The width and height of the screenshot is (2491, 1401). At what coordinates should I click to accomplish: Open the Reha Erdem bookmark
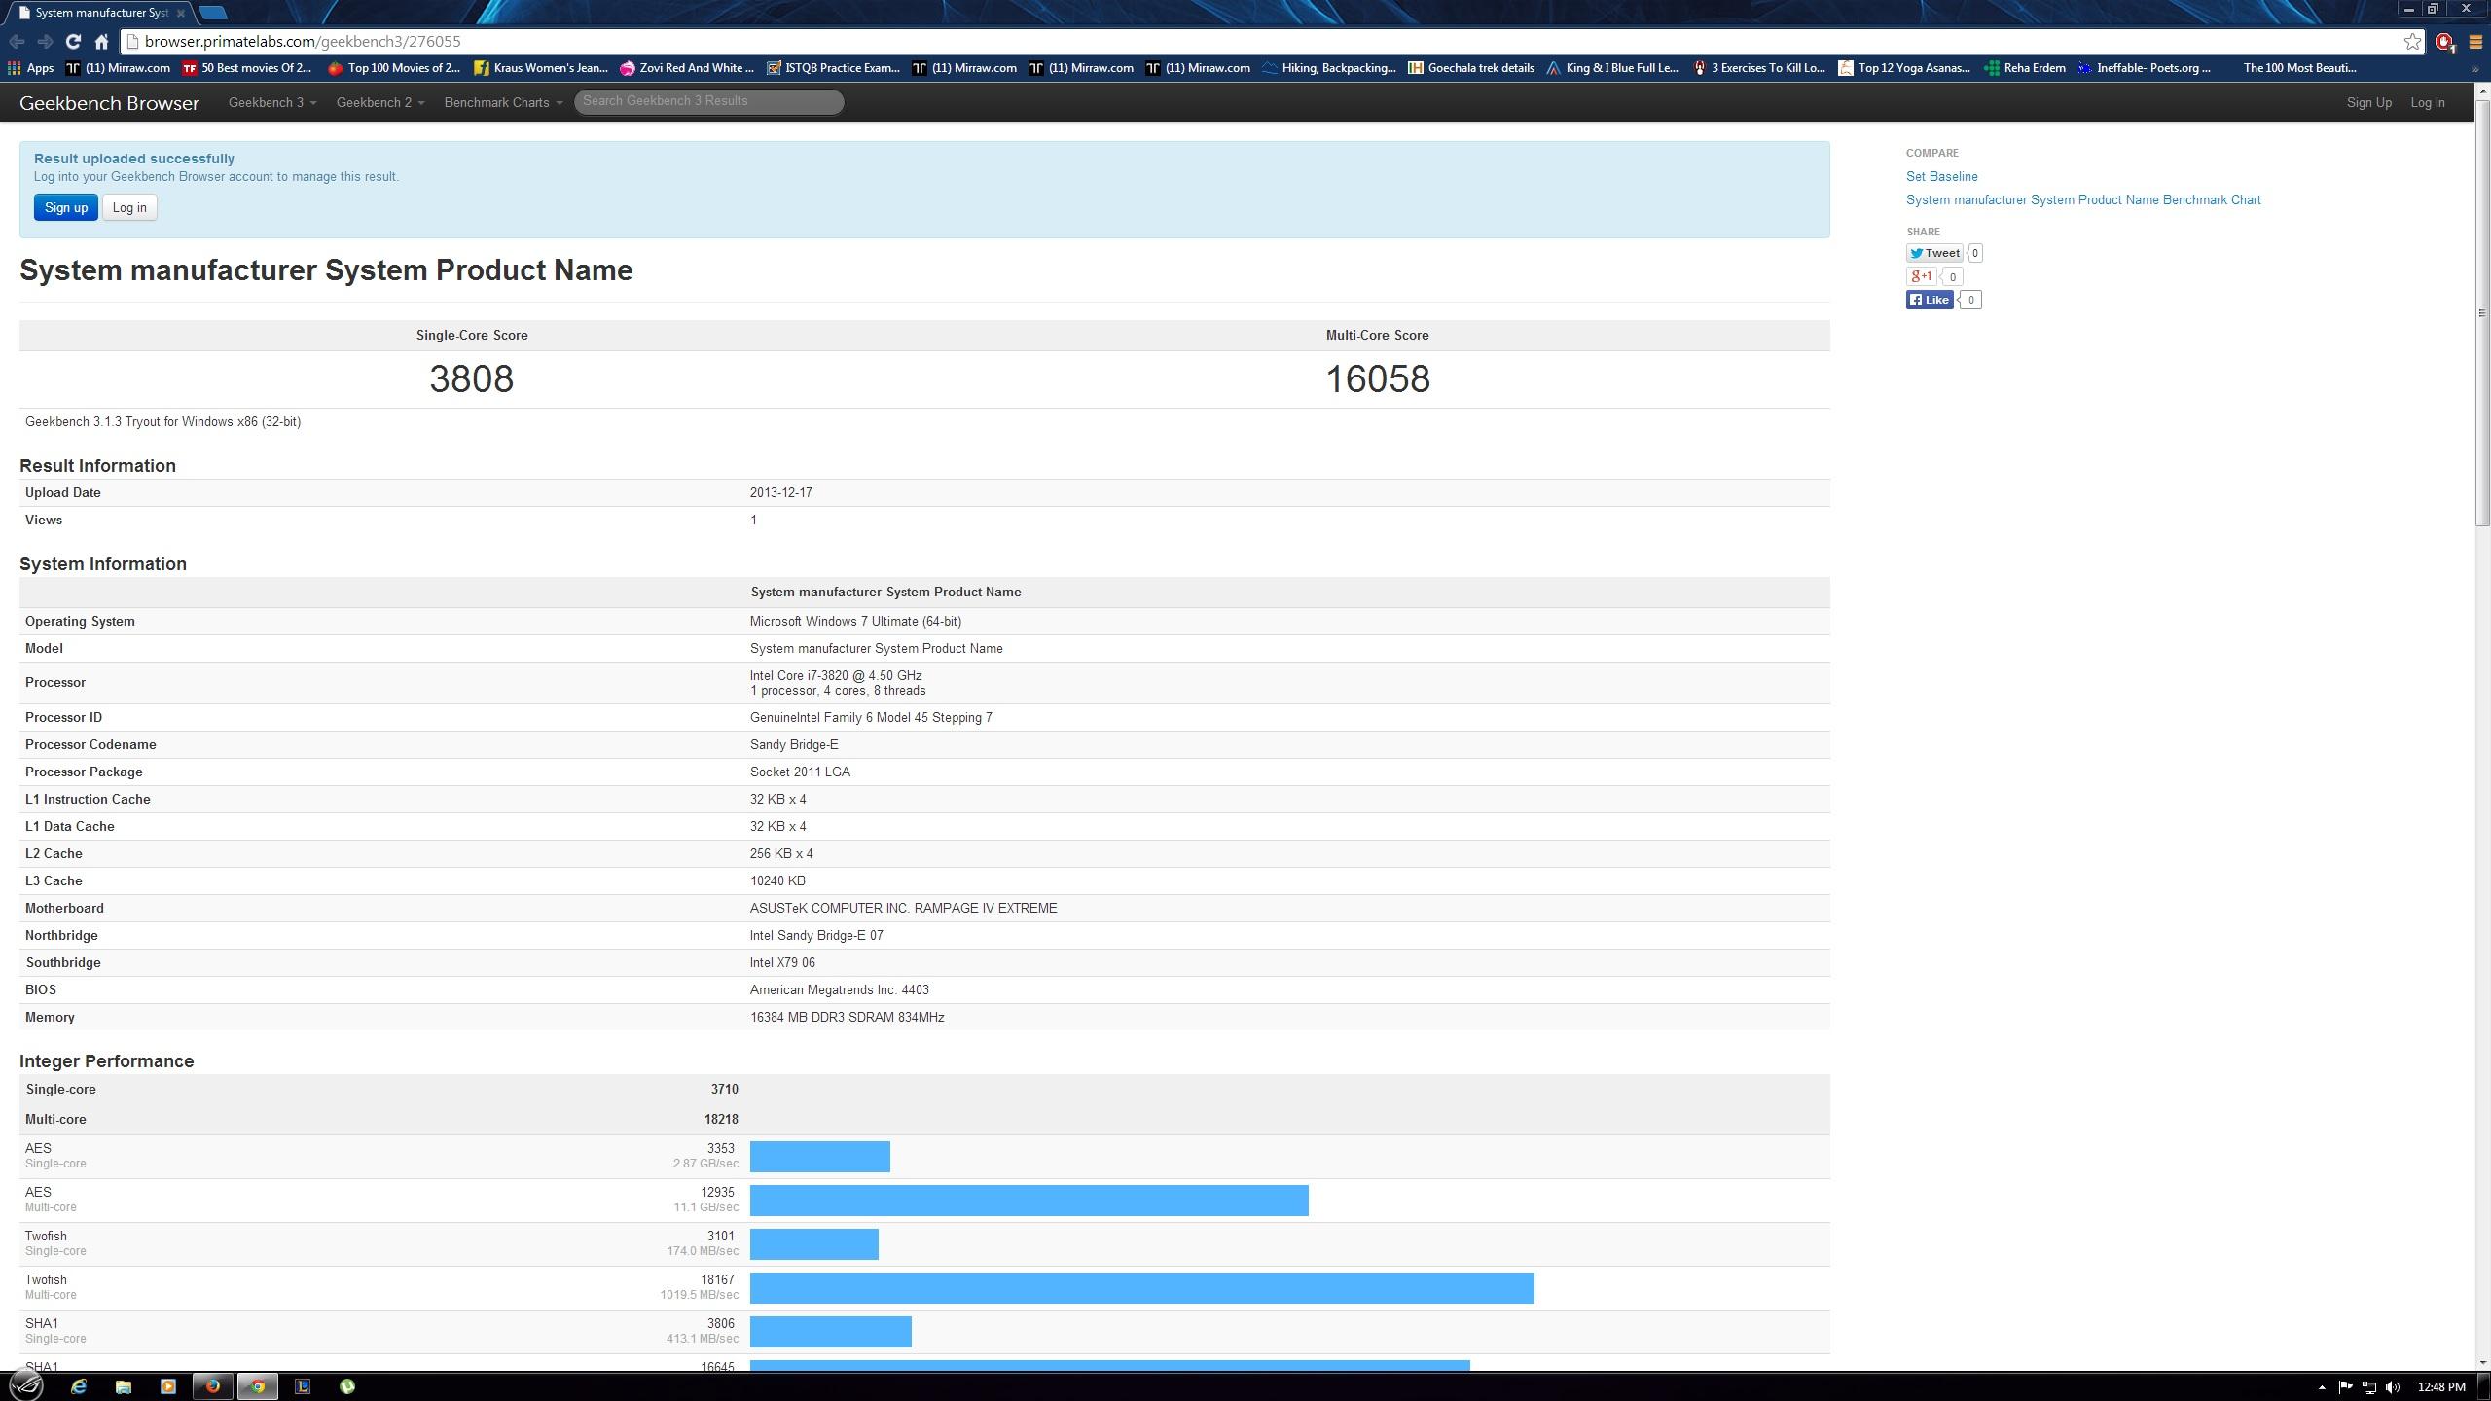pyautogui.click(x=2025, y=68)
